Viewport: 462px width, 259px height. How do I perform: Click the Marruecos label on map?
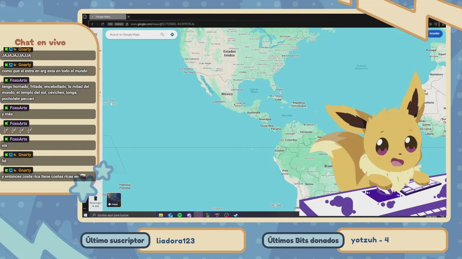pyautogui.click(x=436, y=74)
